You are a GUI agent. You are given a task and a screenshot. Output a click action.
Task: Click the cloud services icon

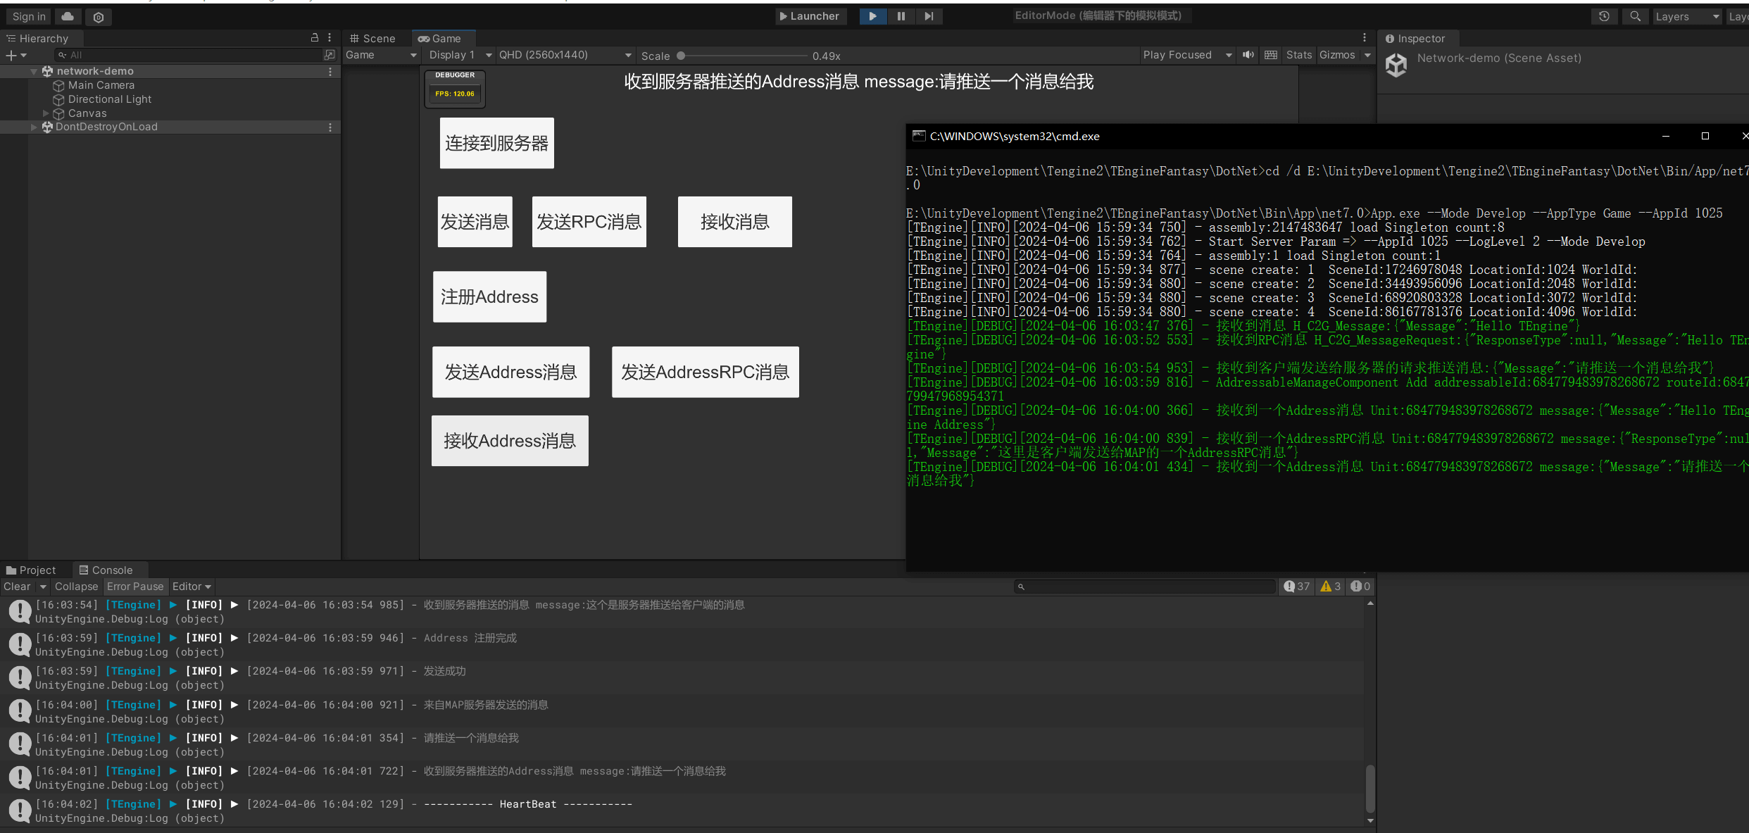(68, 16)
